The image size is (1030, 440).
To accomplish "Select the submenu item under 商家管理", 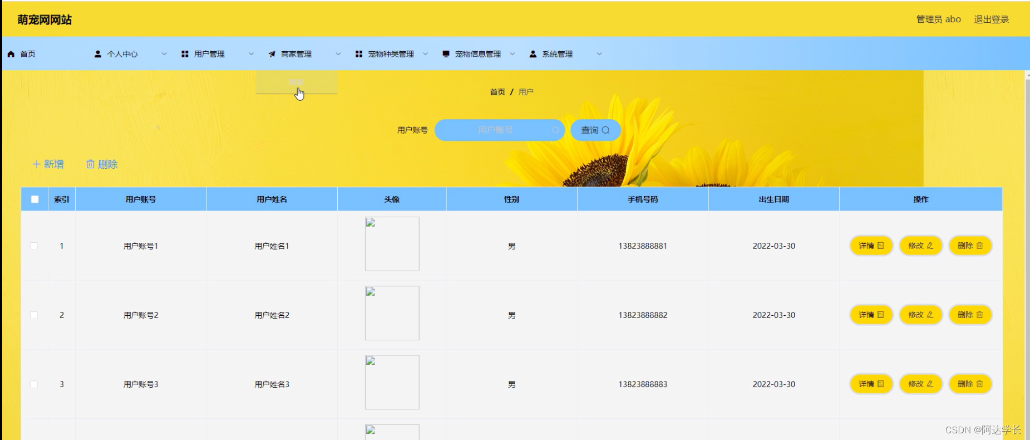I will tap(296, 82).
